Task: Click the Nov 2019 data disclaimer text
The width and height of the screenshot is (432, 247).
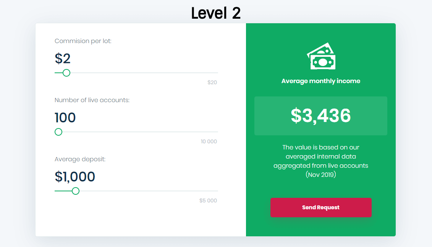Action: (321, 161)
